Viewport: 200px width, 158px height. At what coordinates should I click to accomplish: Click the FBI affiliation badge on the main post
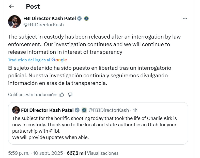click(x=86, y=19)
